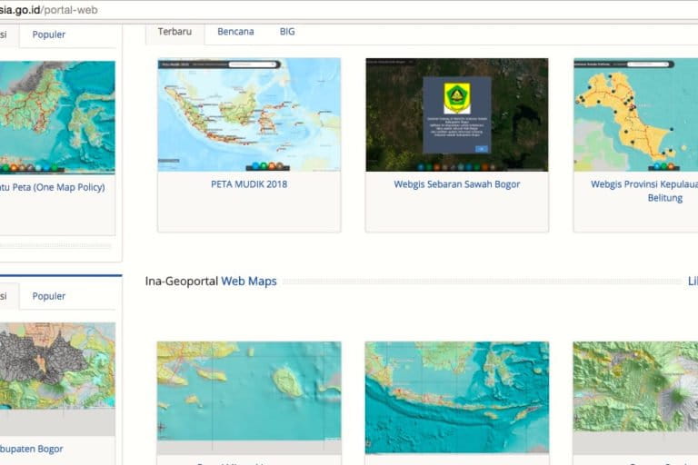Click the Bogor crest emblem in the Sawah thumbnail
698x465 pixels.
[456, 98]
